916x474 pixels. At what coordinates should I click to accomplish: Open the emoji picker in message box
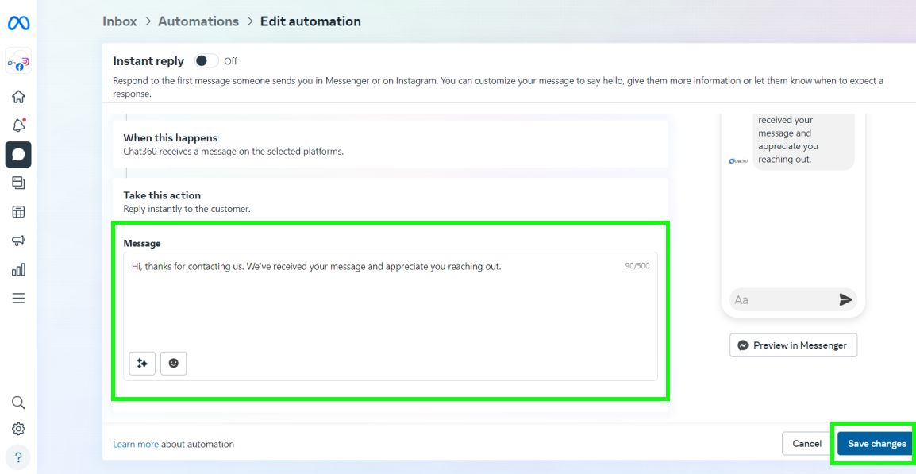[174, 363]
